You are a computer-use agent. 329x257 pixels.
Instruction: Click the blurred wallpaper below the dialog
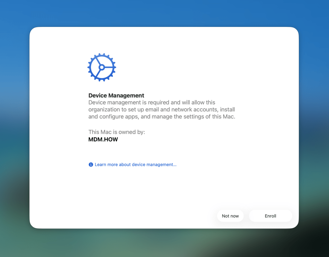point(164,244)
